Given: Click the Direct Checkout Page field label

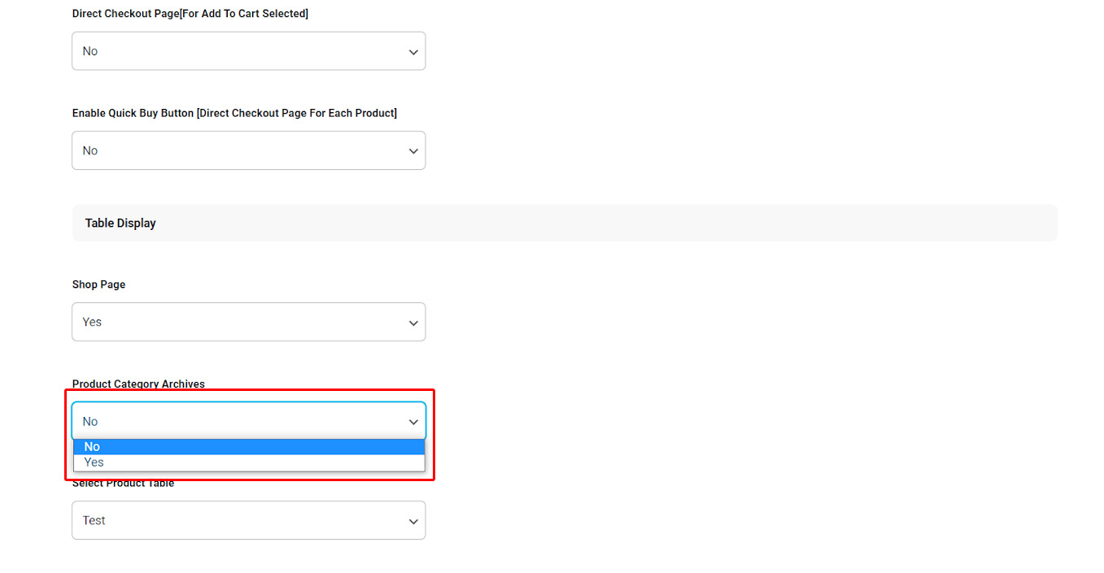Looking at the screenshot, I should coord(190,14).
